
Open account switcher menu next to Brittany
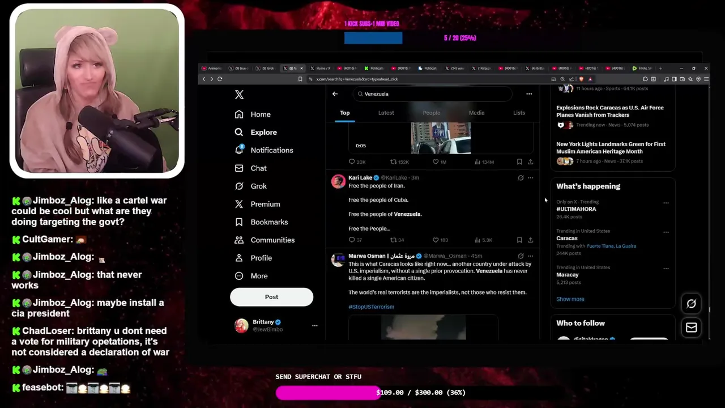(x=314, y=326)
